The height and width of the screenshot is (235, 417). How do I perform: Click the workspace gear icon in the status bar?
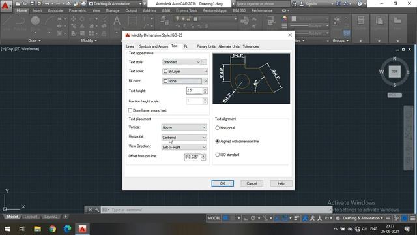338,218
